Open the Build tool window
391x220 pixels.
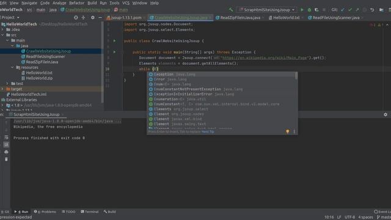pyautogui.click(x=109, y=212)
